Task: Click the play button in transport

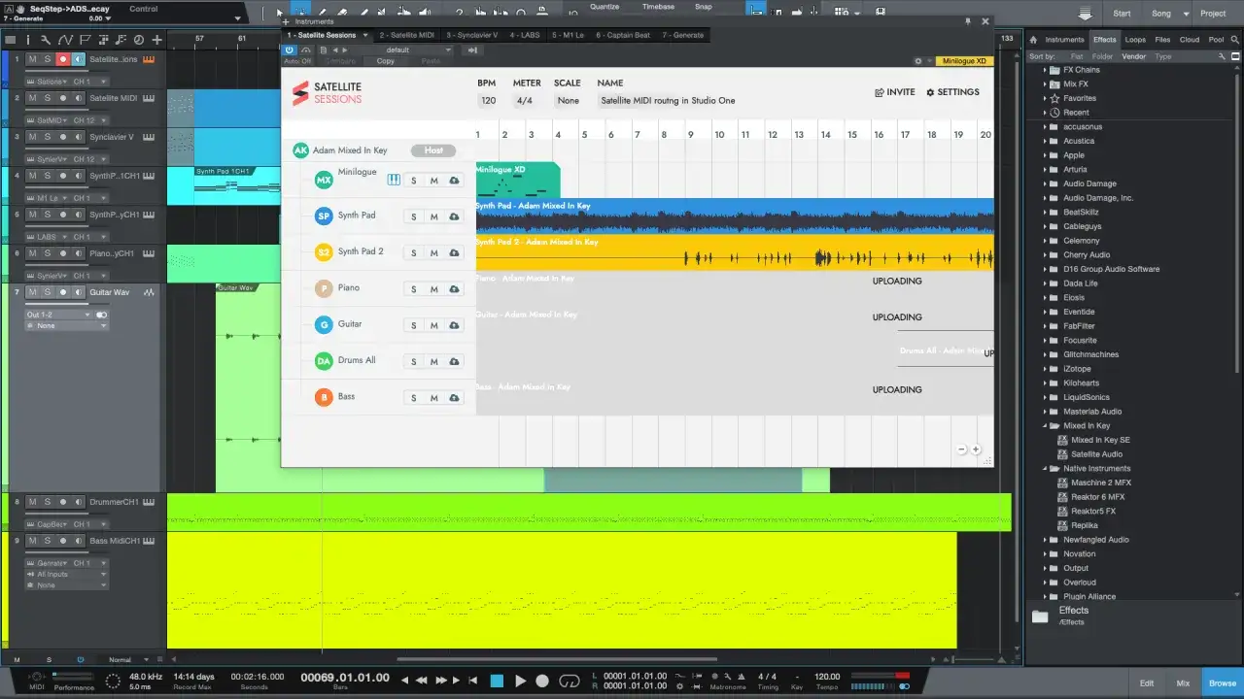Action: click(520, 681)
